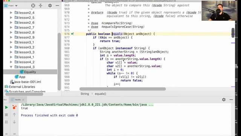
Task: Rerun the program with green play button
Action: pyautogui.click(x=6, y=107)
